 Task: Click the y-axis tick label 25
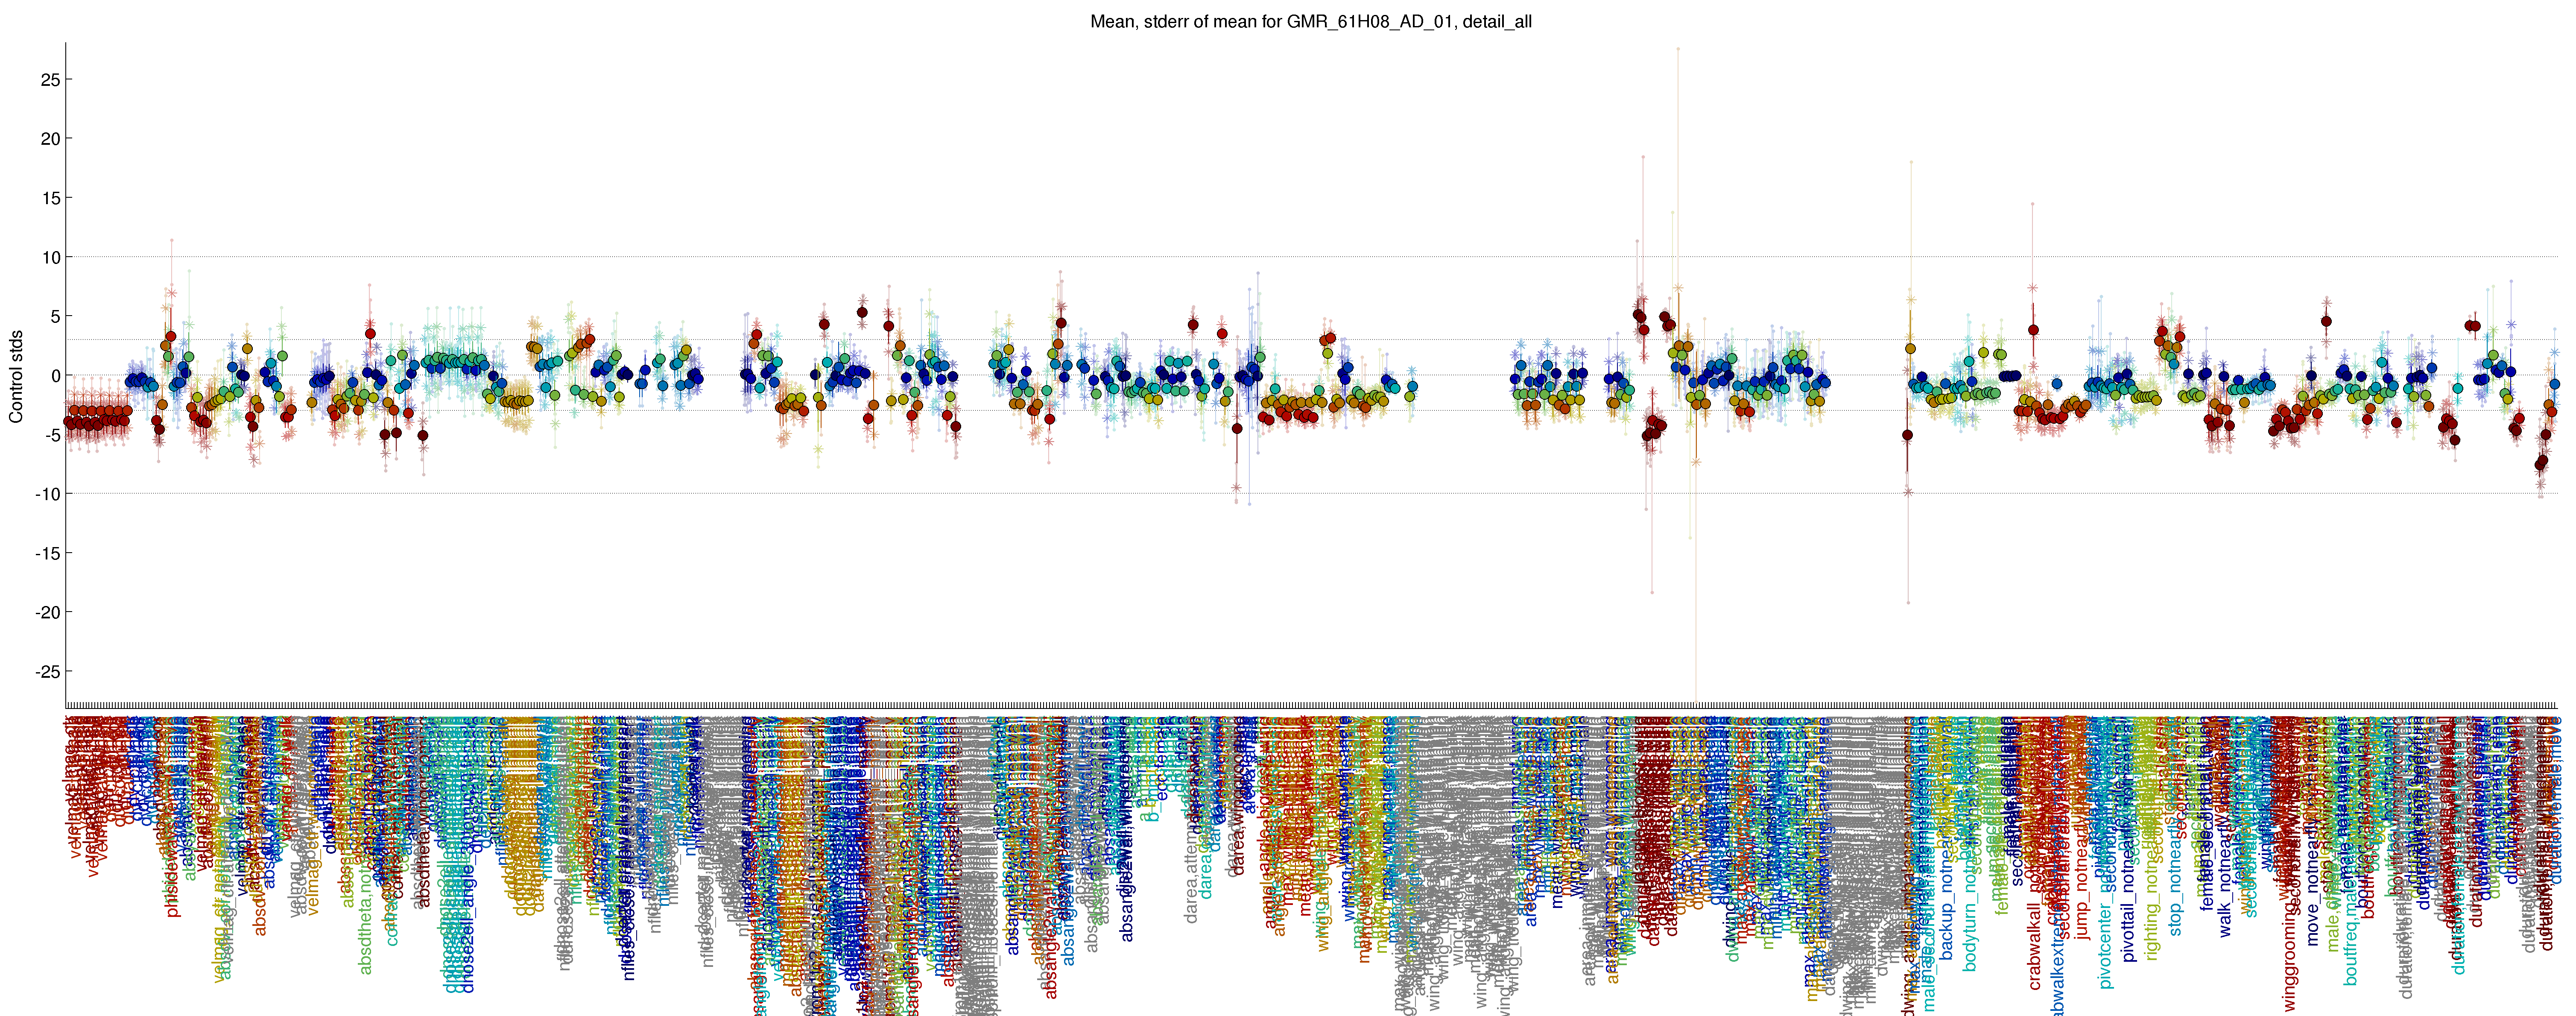point(50,79)
